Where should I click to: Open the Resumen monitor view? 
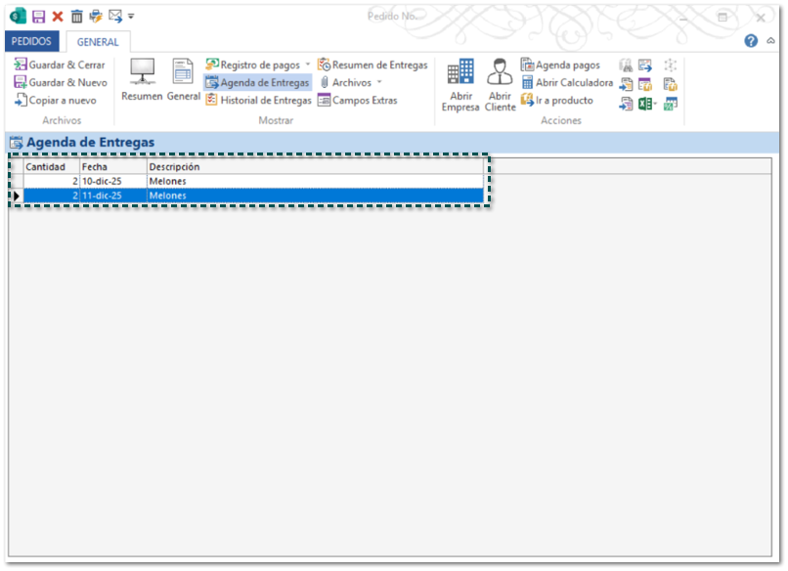pyautogui.click(x=142, y=80)
